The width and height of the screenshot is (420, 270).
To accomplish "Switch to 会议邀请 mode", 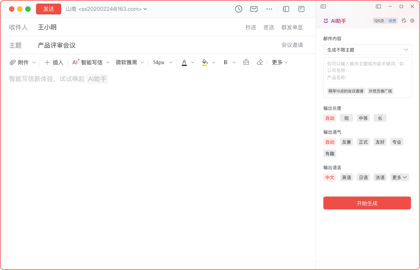I will tap(292, 45).
